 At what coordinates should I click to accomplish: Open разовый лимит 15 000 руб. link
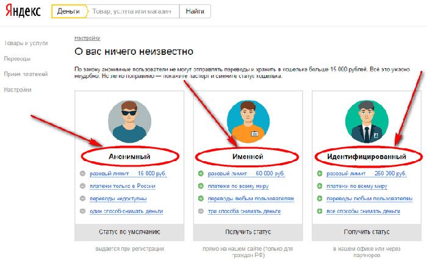pos(128,173)
